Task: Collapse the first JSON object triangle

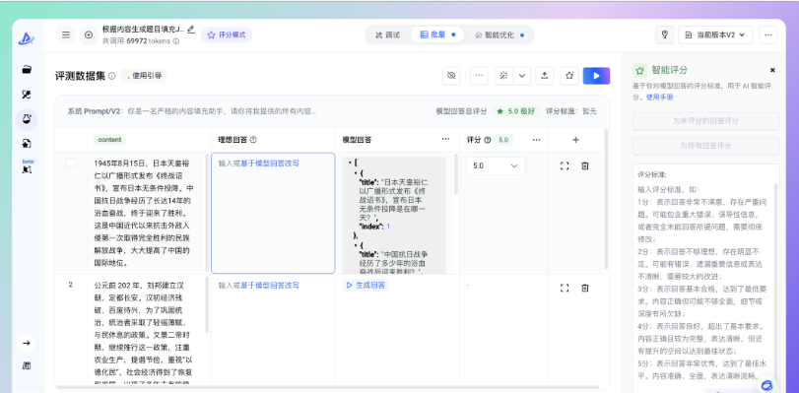Action: [356, 172]
